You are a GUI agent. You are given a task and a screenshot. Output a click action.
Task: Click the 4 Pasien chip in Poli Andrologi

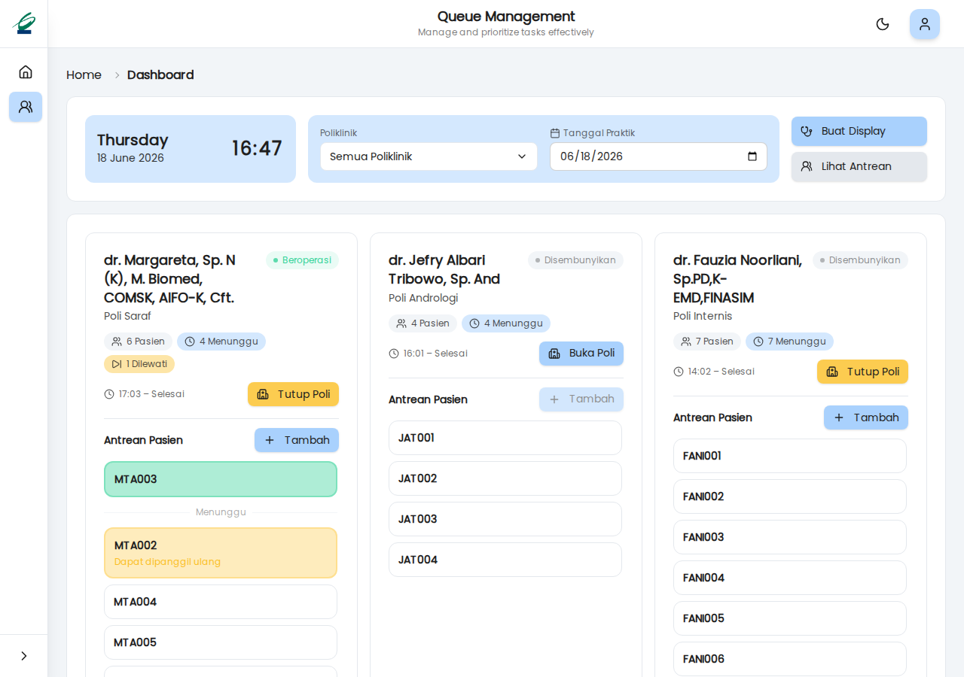[x=423, y=323]
